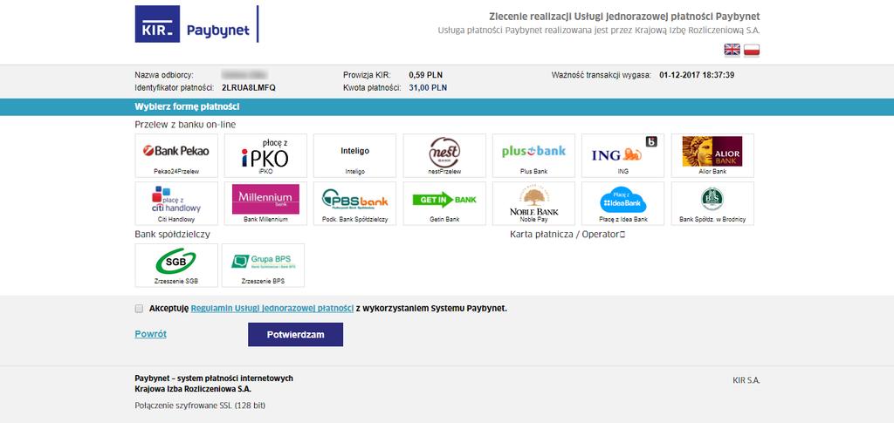The width and height of the screenshot is (894, 423).
Task: Open Regulamin Usługi jednorazowej płatności link
Action: pos(272,309)
